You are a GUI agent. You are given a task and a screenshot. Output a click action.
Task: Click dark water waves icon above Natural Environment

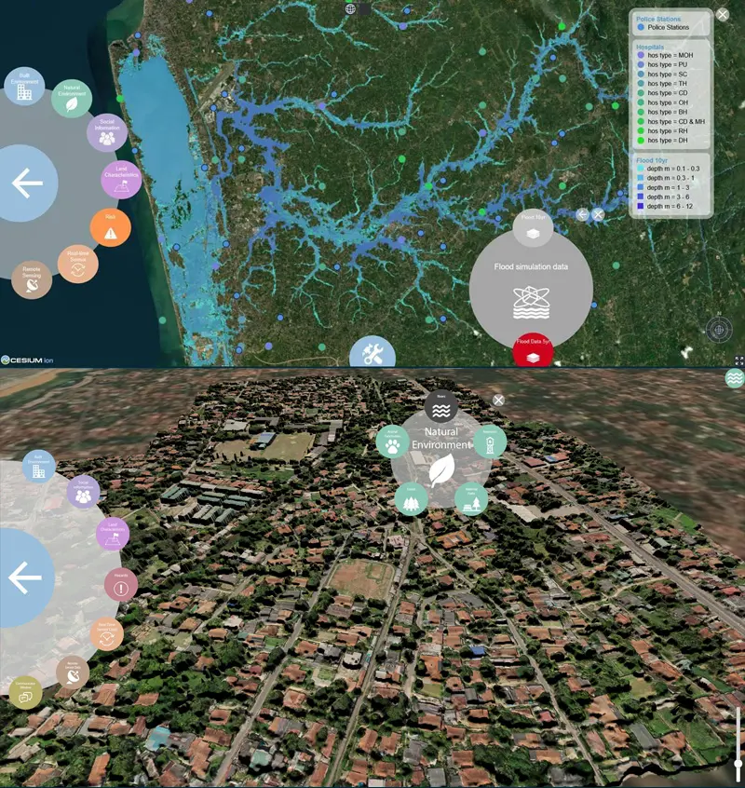coord(441,408)
